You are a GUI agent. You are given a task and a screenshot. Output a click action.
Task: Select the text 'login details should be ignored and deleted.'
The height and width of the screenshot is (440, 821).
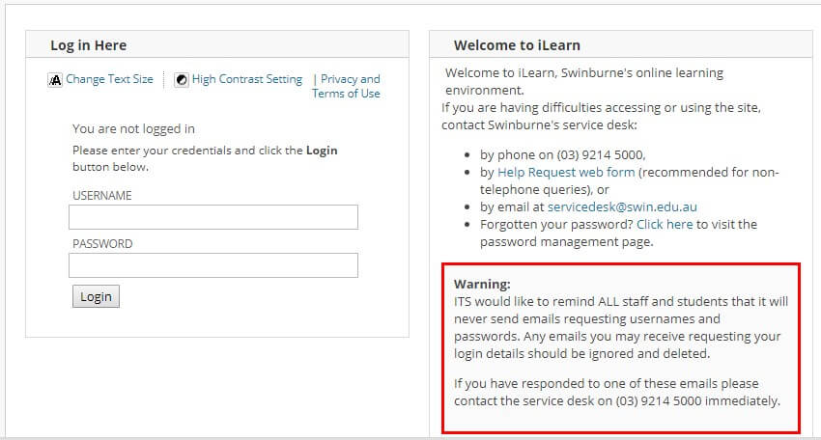tap(581, 354)
